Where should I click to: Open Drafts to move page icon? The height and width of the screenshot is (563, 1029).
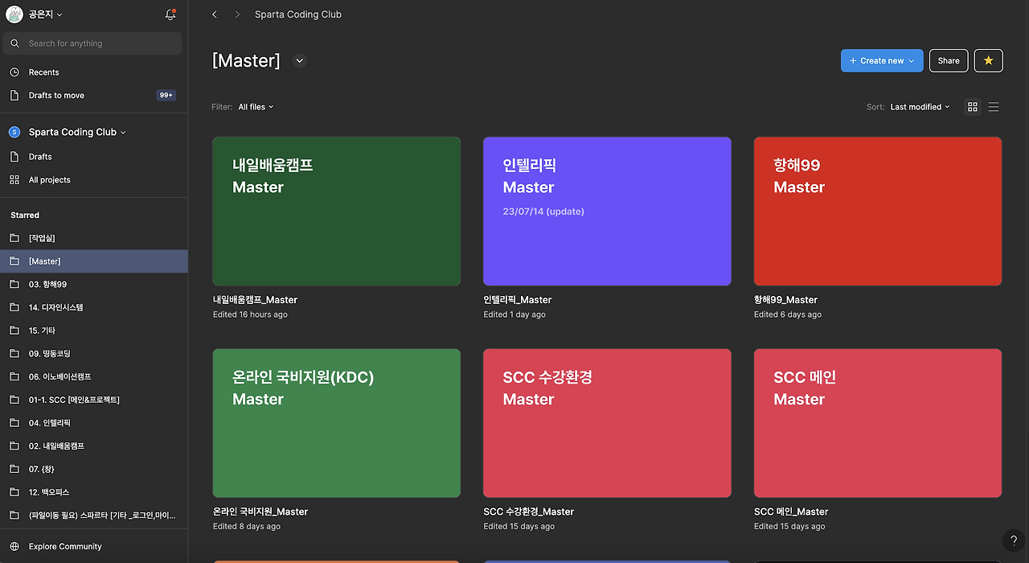pyautogui.click(x=14, y=95)
